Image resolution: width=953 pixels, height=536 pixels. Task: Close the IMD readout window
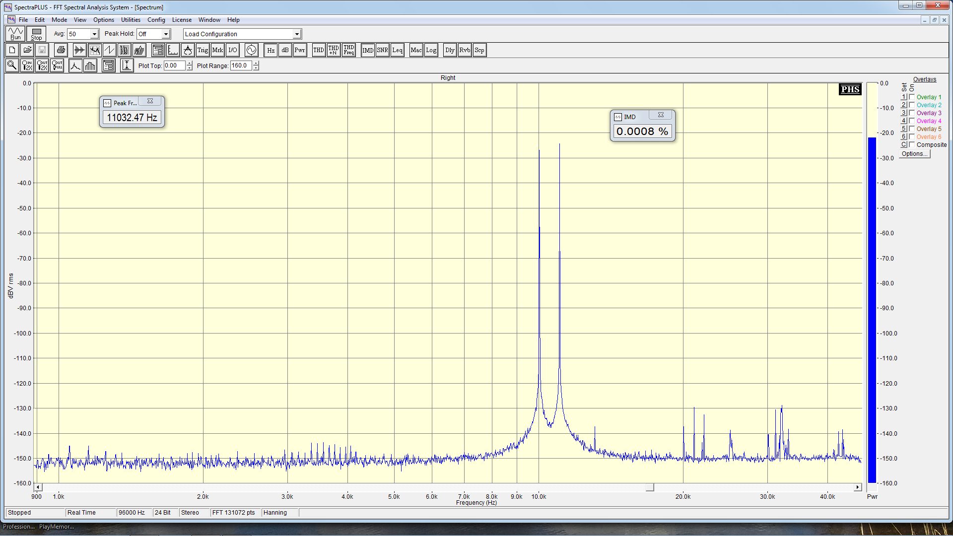661,115
